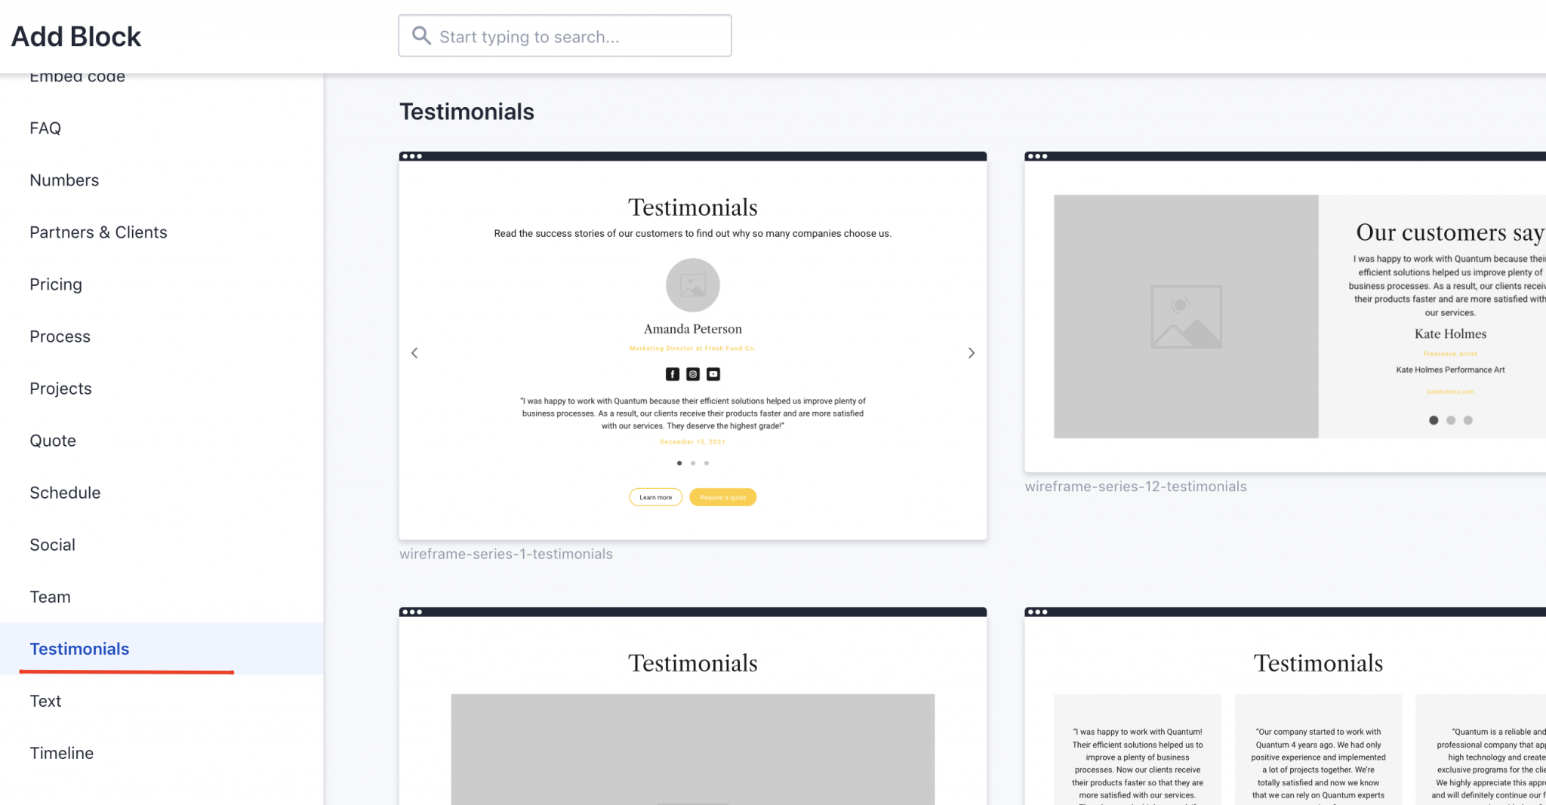Select the second carousel dot in the first preview
This screenshot has height=805, width=1546.
click(692, 463)
